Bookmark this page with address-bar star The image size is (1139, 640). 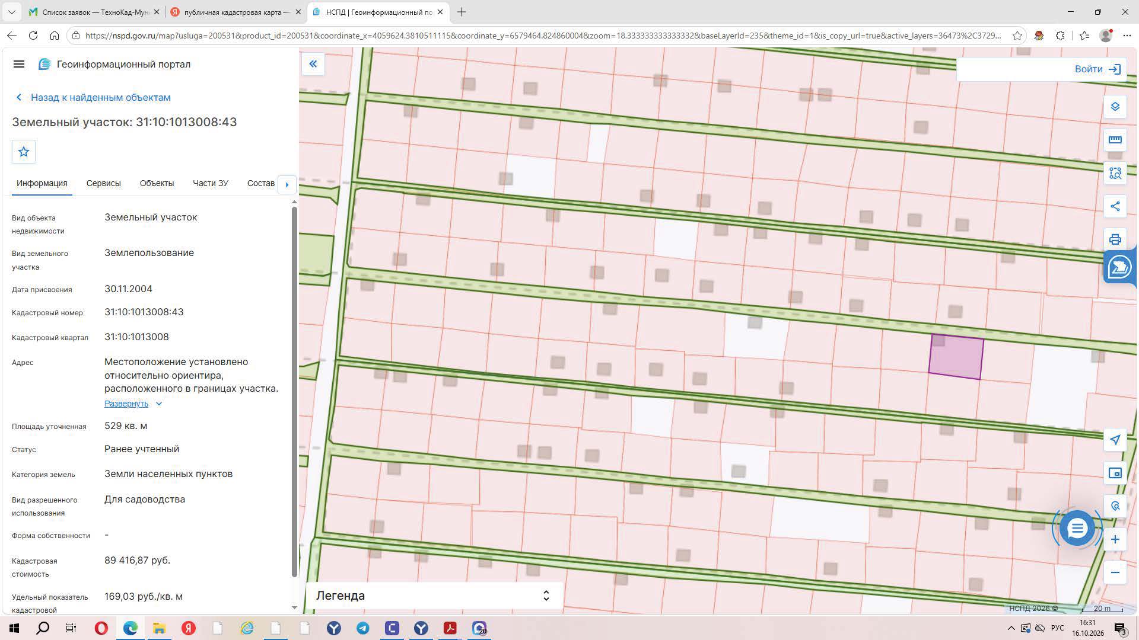pos(1017,36)
